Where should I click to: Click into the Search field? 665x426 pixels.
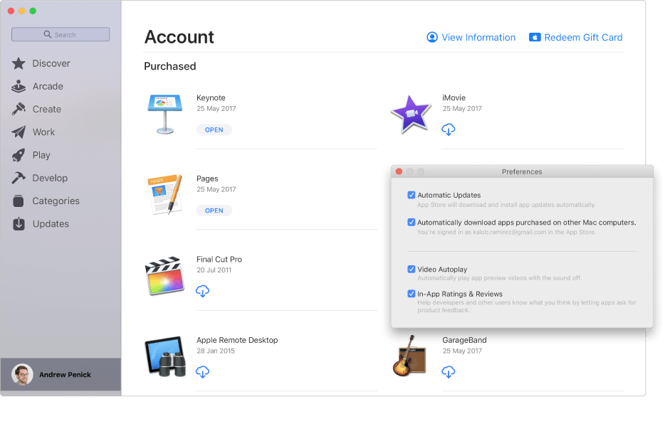click(x=60, y=33)
